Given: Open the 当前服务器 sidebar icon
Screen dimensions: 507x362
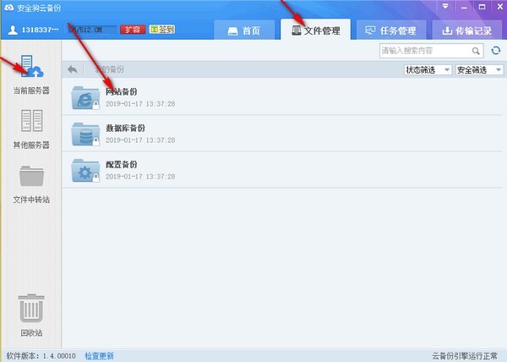Looking at the screenshot, I should pos(32,66).
